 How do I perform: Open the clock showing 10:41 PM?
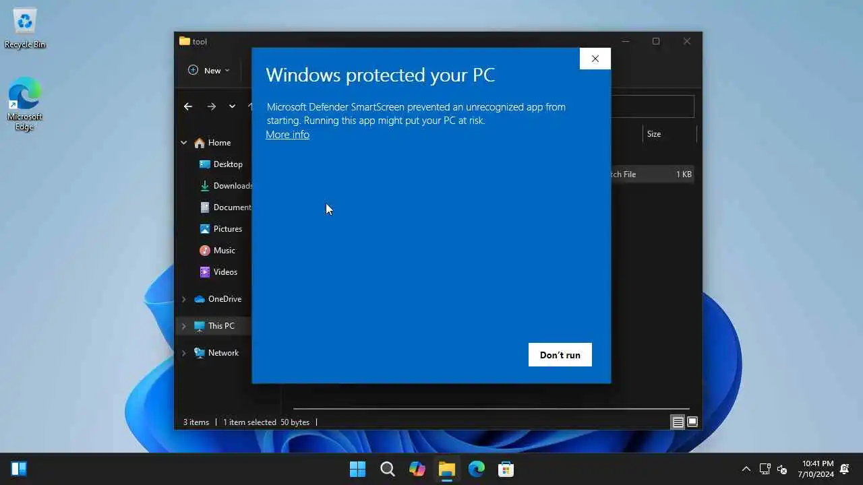coord(817,469)
